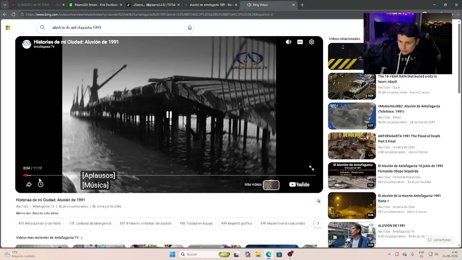Click the video title in the player overlay
The width and height of the screenshot is (462, 260).
(x=76, y=42)
